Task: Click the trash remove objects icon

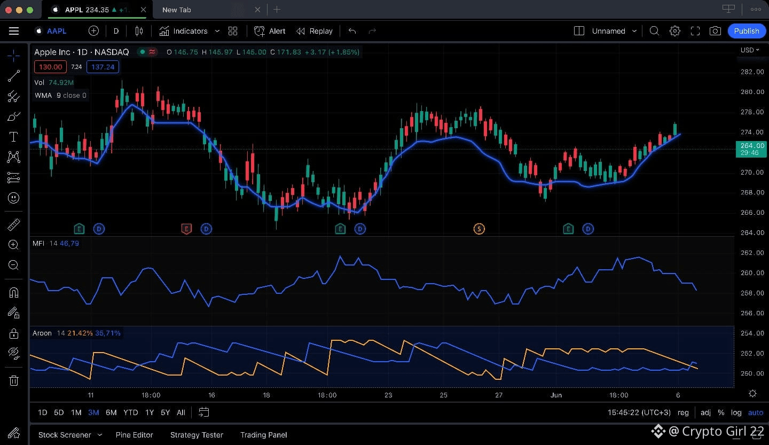Action: click(14, 380)
